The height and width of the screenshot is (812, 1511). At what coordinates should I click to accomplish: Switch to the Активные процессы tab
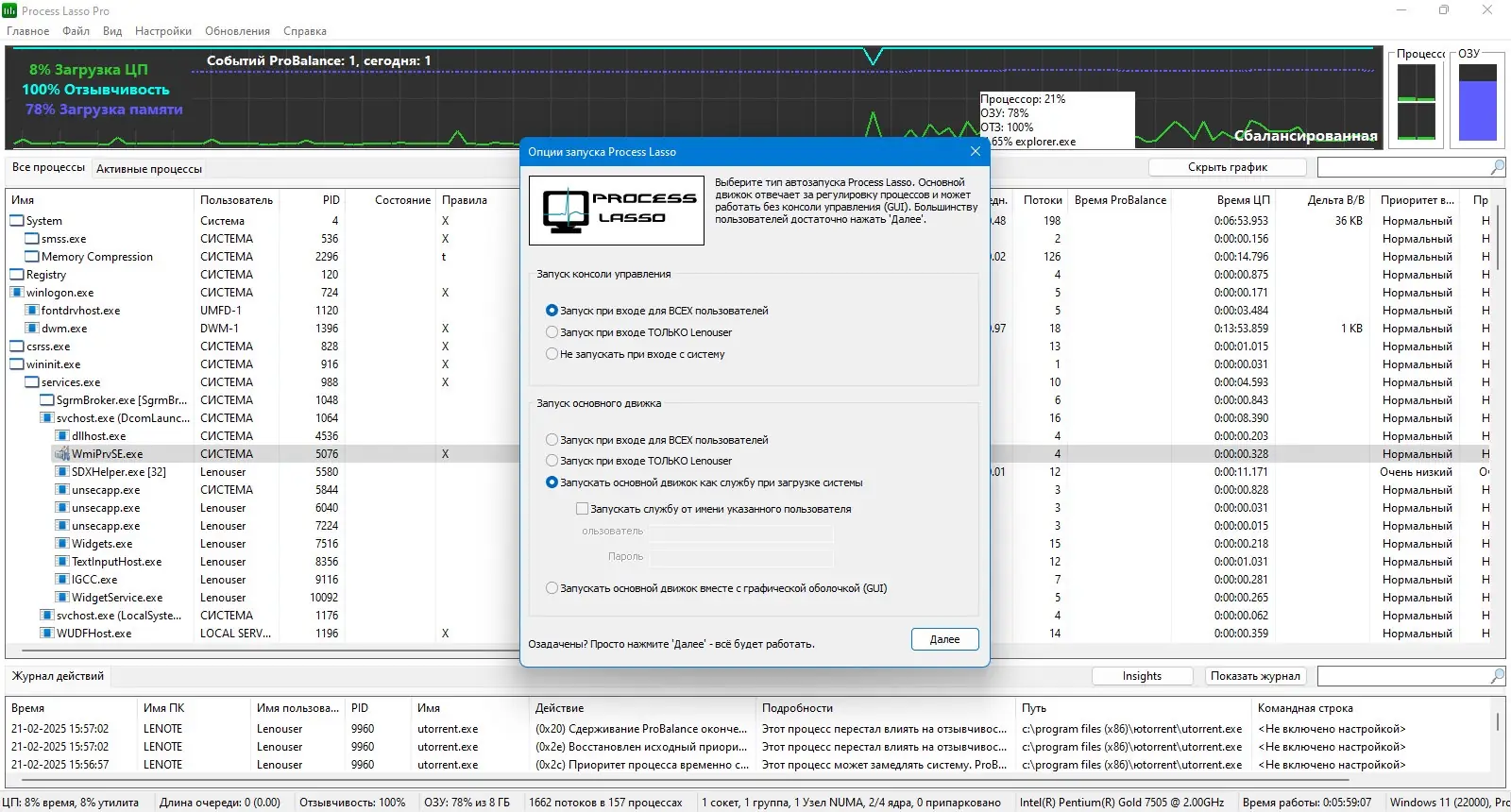pyautogui.click(x=149, y=169)
